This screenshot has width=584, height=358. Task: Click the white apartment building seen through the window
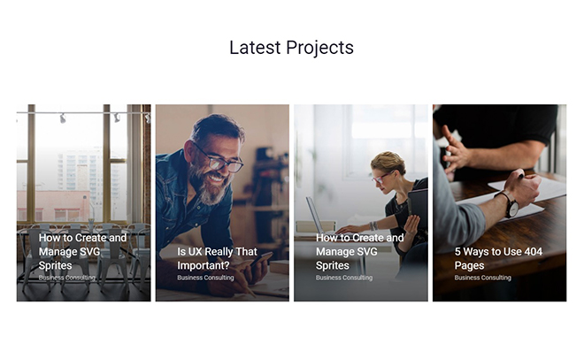click(80, 171)
